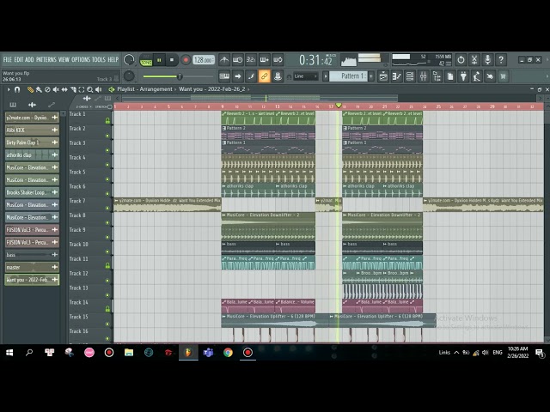Toggle typing keyboard to piano icon
550x412 pixels.
tap(224, 76)
